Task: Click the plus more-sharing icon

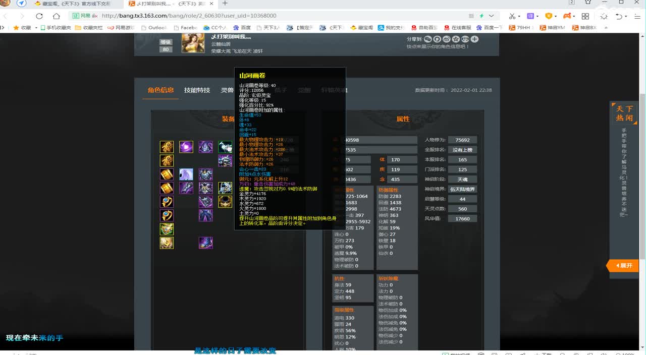Action: coord(474,39)
